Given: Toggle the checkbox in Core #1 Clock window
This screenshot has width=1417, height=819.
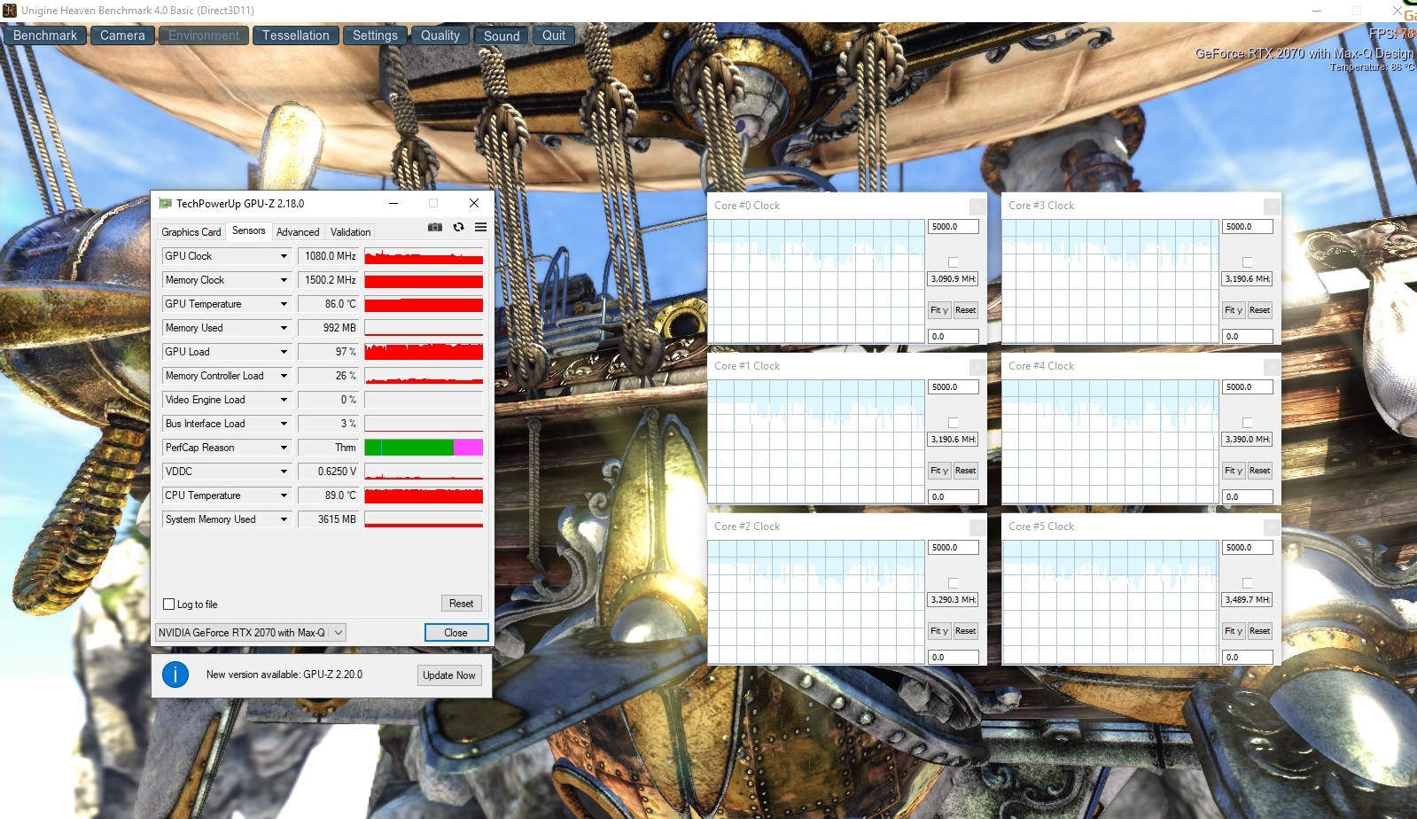Looking at the screenshot, I should (x=954, y=423).
